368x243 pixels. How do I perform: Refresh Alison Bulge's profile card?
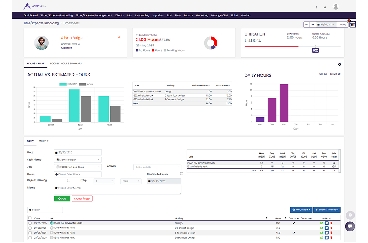click(119, 37)
